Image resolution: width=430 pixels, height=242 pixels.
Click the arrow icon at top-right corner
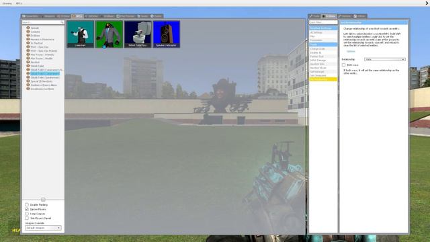click(427, 3)
